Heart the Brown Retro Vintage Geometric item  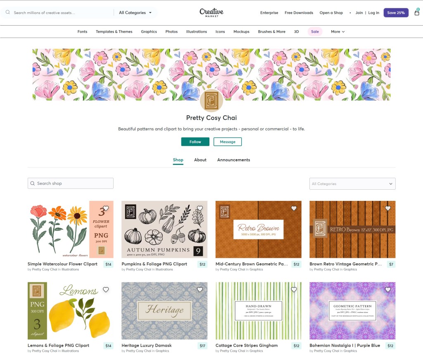(x=388, y=208)
